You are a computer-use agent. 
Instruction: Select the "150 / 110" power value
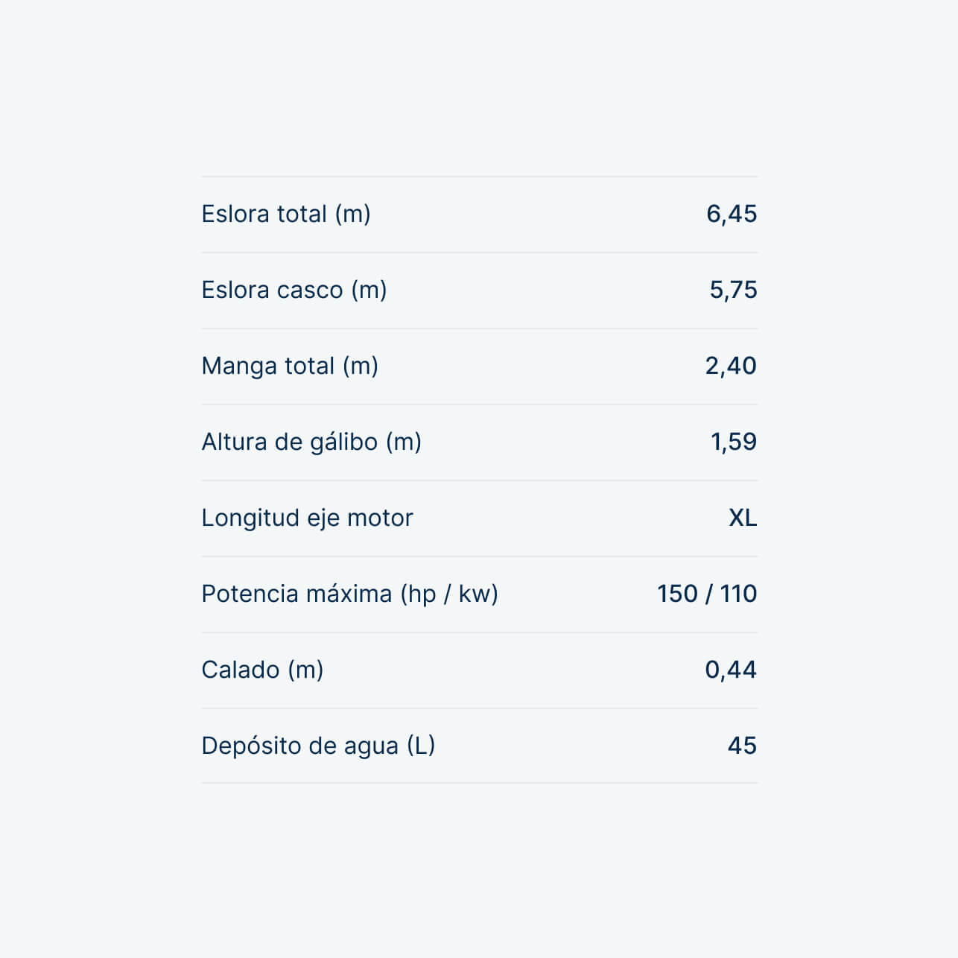click(x=707, y=594)
